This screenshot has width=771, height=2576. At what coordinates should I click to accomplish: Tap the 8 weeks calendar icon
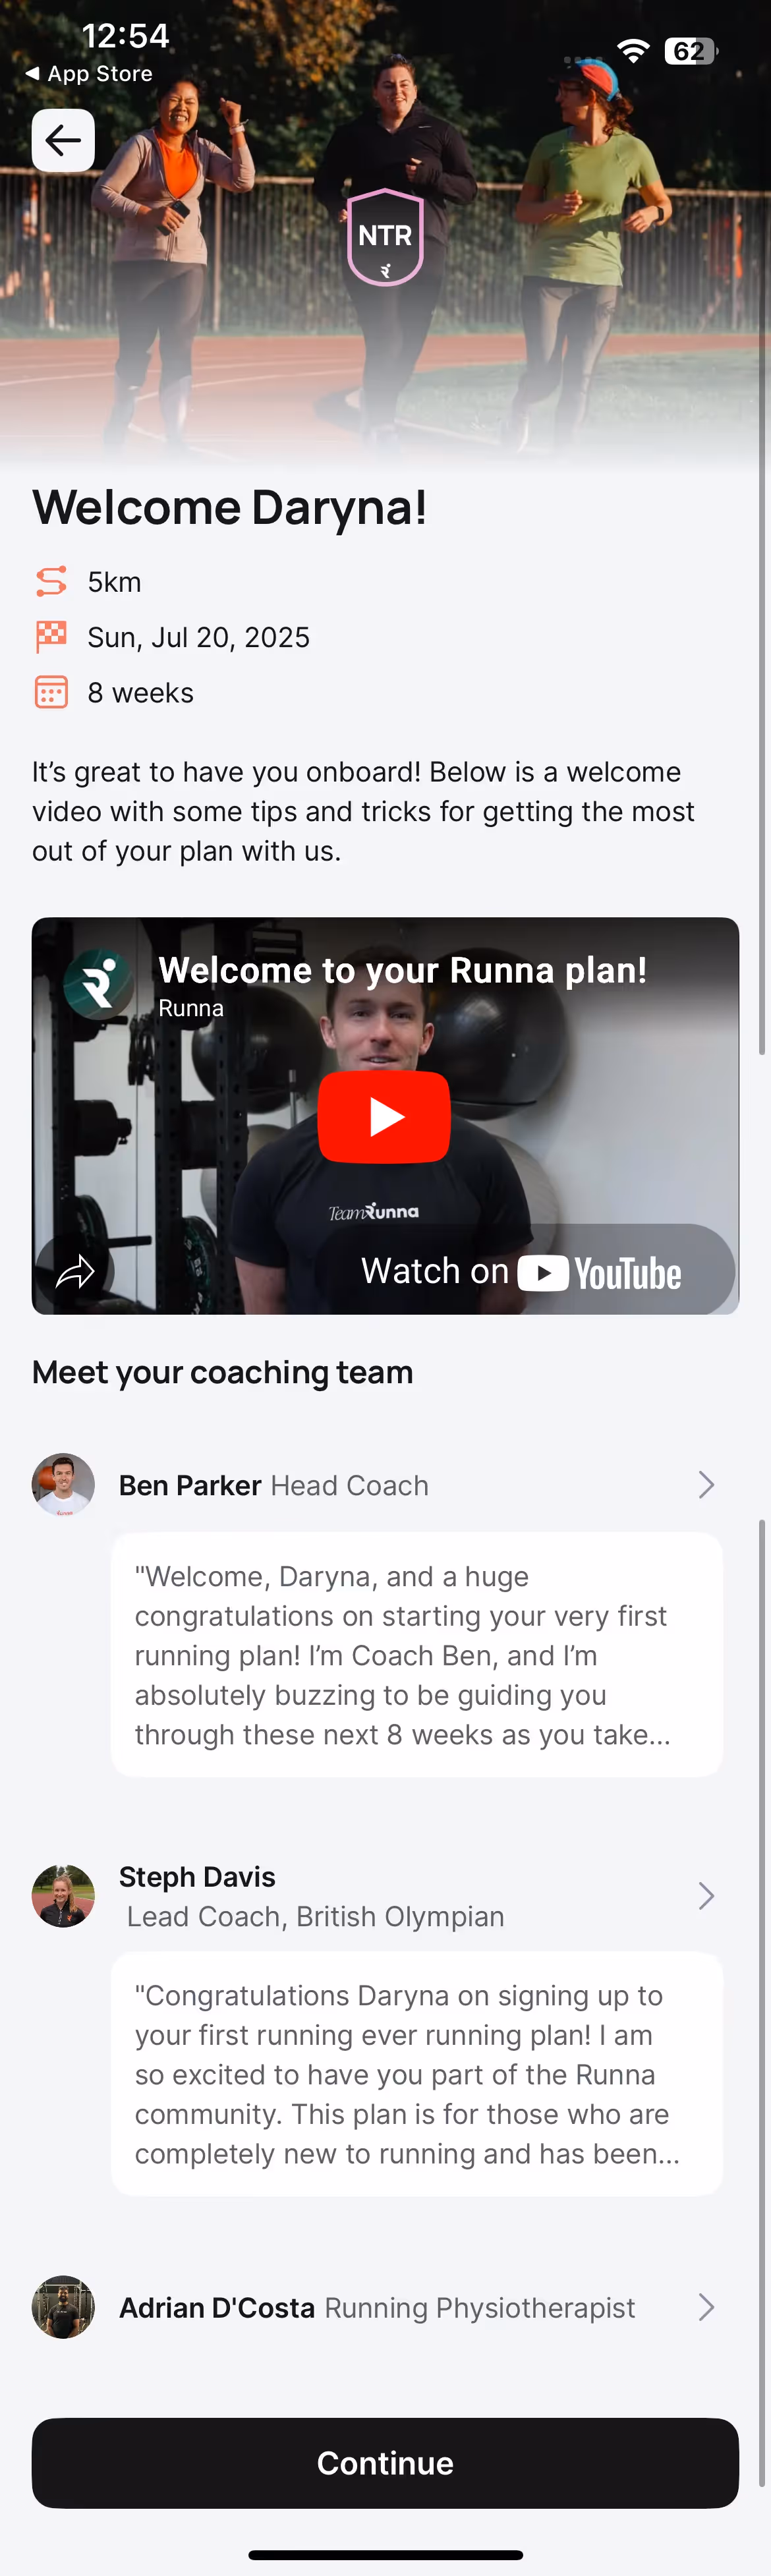(x=51, y=692)
